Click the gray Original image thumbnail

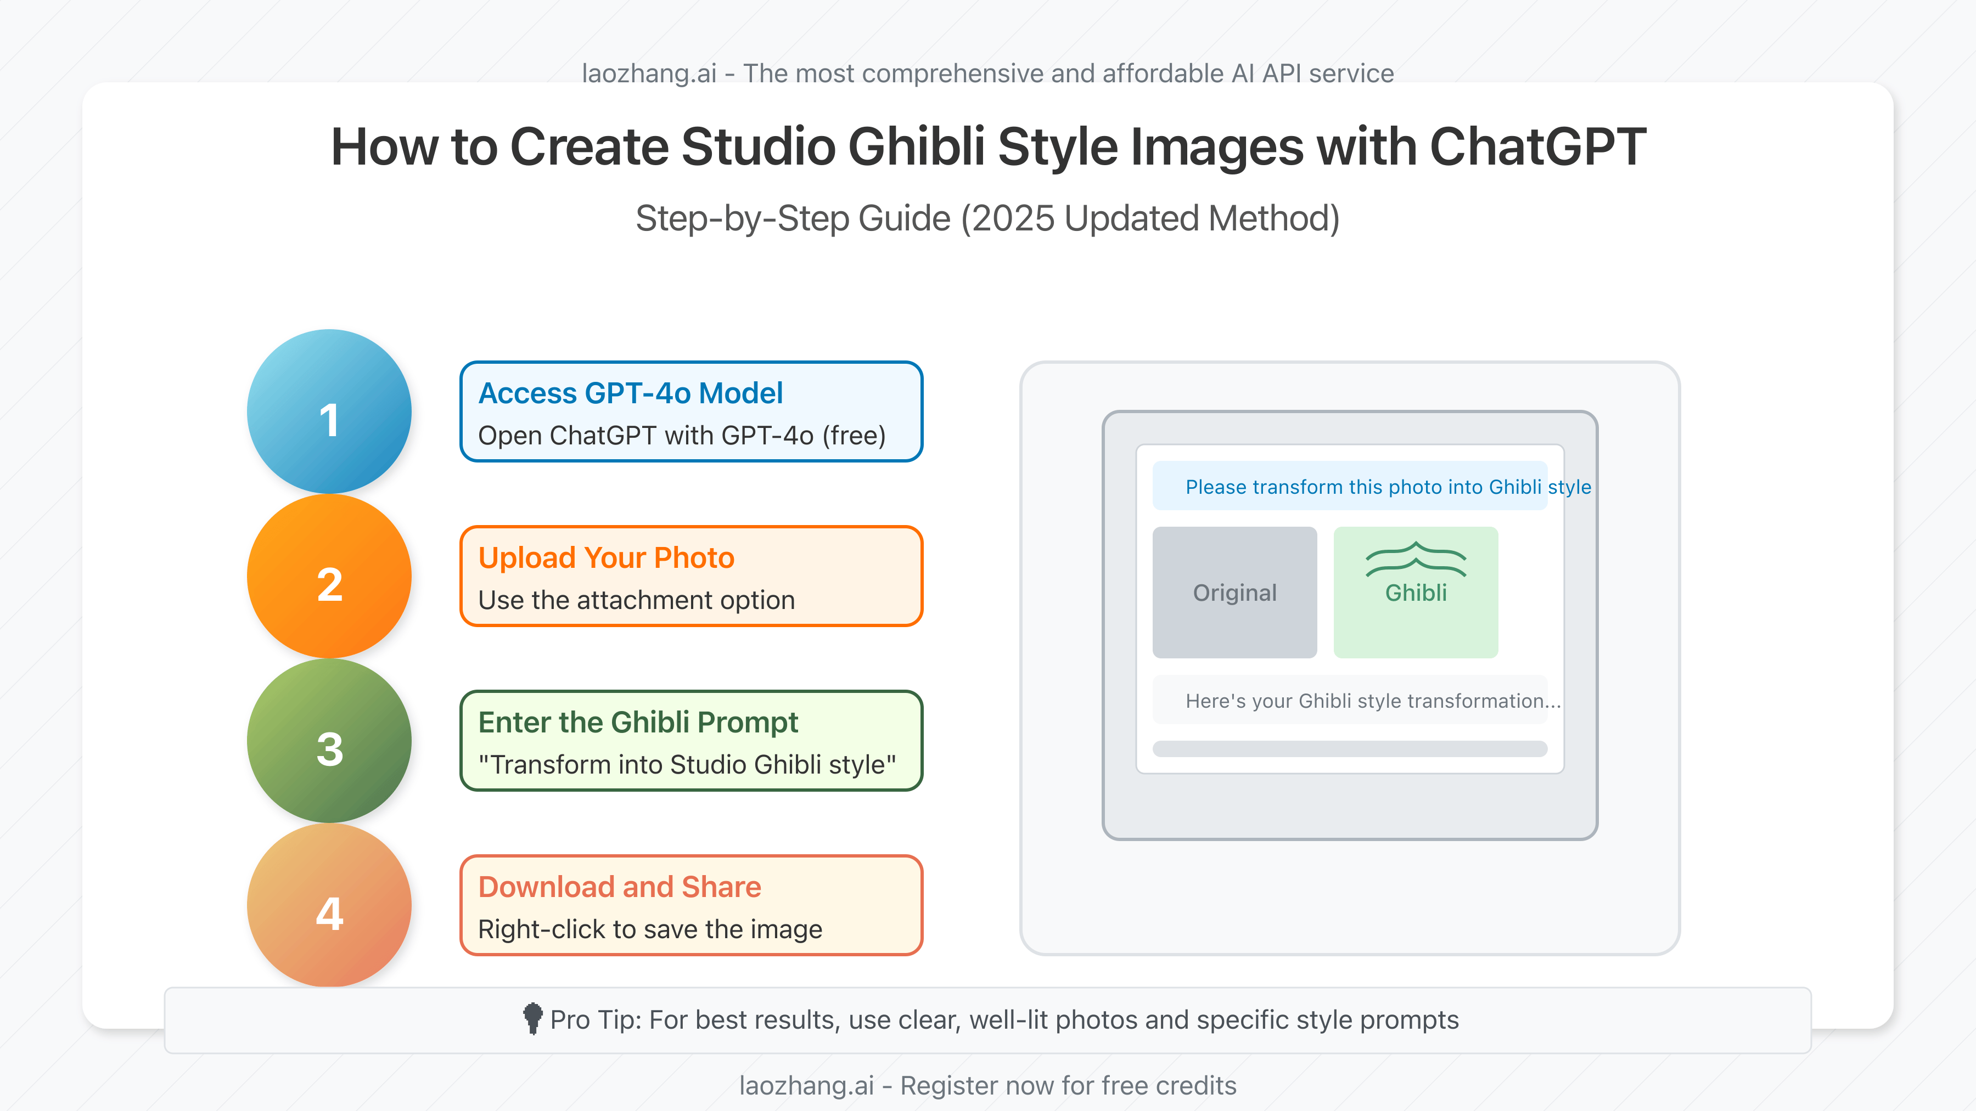coord(1234,592)
